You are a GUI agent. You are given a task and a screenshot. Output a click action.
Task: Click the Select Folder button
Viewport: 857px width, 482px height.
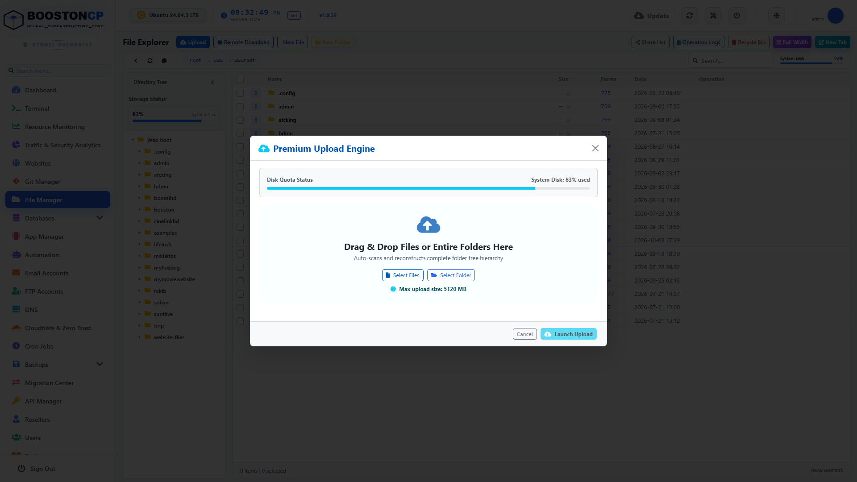pos(451,275)
